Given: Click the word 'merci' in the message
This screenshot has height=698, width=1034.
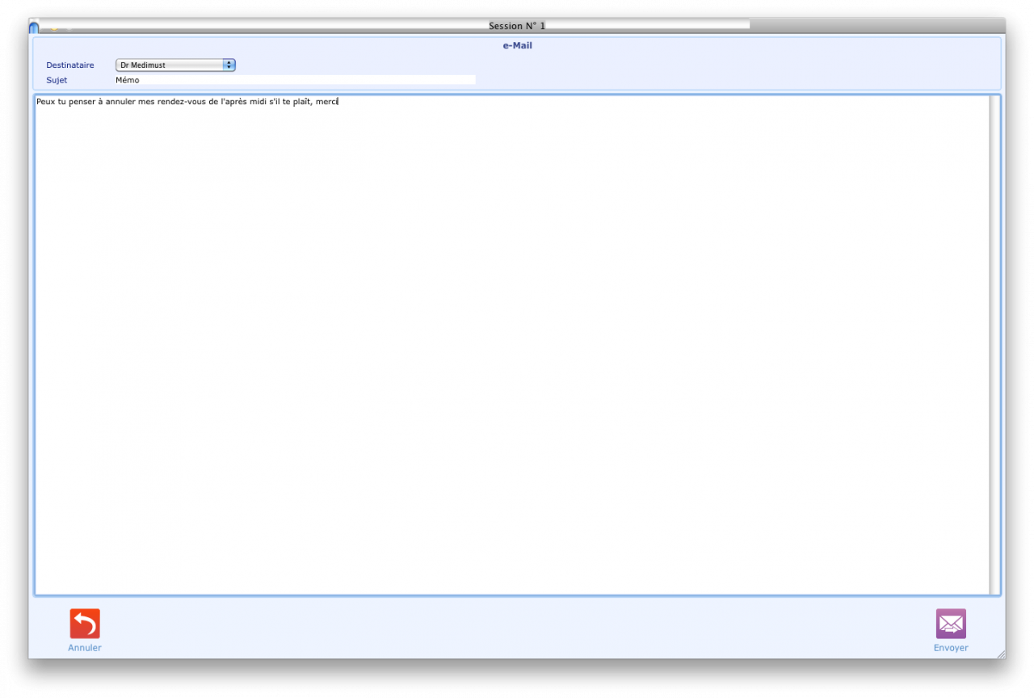Looking at the screenshot, I should point(326,102).
